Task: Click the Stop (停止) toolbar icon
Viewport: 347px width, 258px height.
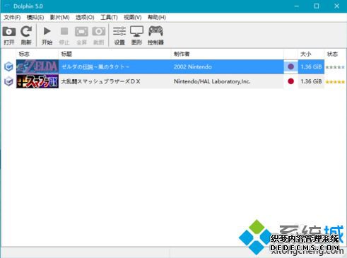Action: pyautogui.click(x=64, y=35)
